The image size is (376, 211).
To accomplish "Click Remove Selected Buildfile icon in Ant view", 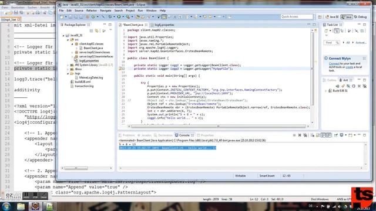I will pyautogui.click(x=359, y=86).
